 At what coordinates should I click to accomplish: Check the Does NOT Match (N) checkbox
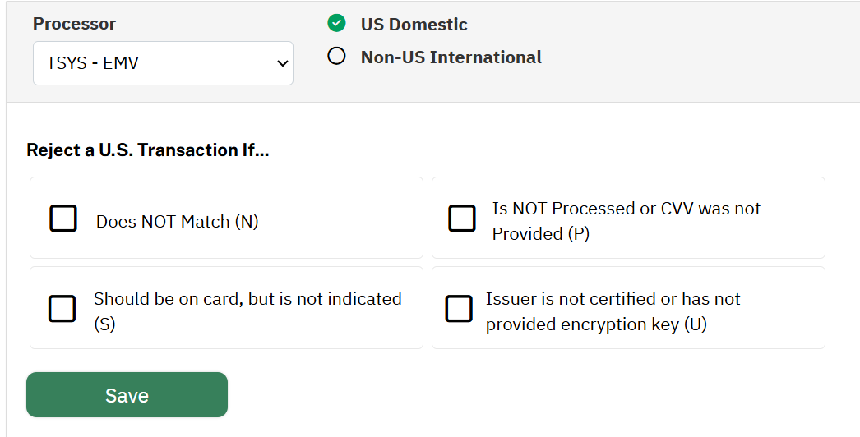point(63,218)
